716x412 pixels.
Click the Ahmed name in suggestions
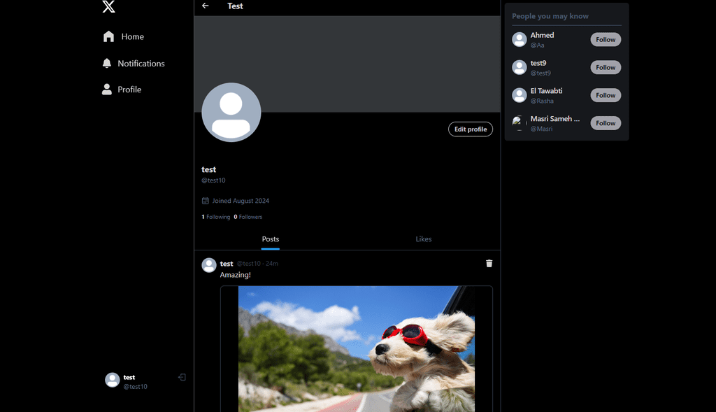[x=542, y=35]
